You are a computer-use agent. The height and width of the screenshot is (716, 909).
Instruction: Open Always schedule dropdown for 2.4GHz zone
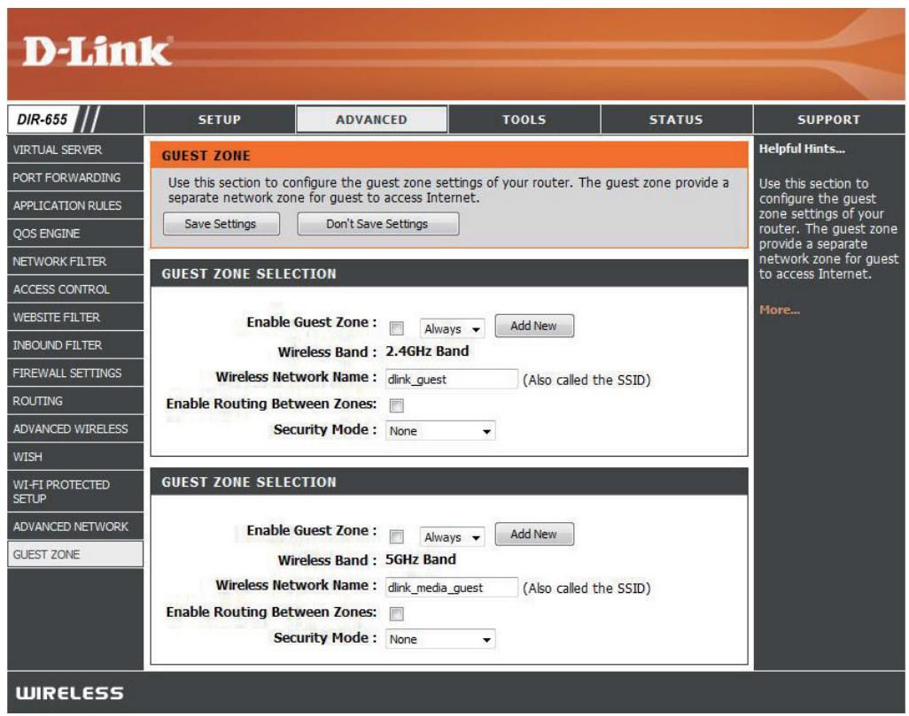pos(452,328)
